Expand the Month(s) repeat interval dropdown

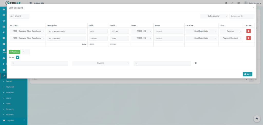[x=101, y=63]
